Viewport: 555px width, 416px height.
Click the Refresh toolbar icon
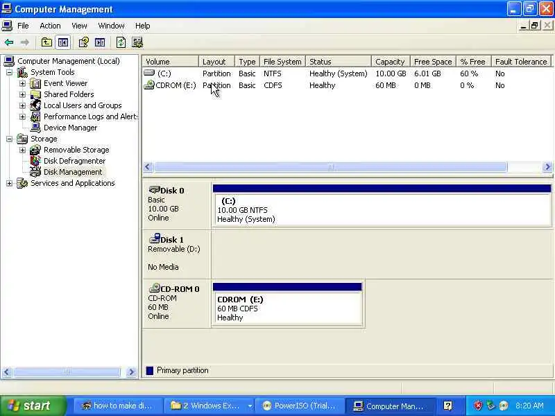[121, 42]
